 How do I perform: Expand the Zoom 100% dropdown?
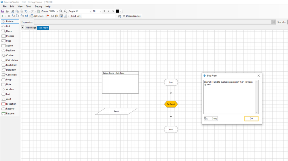57,11
